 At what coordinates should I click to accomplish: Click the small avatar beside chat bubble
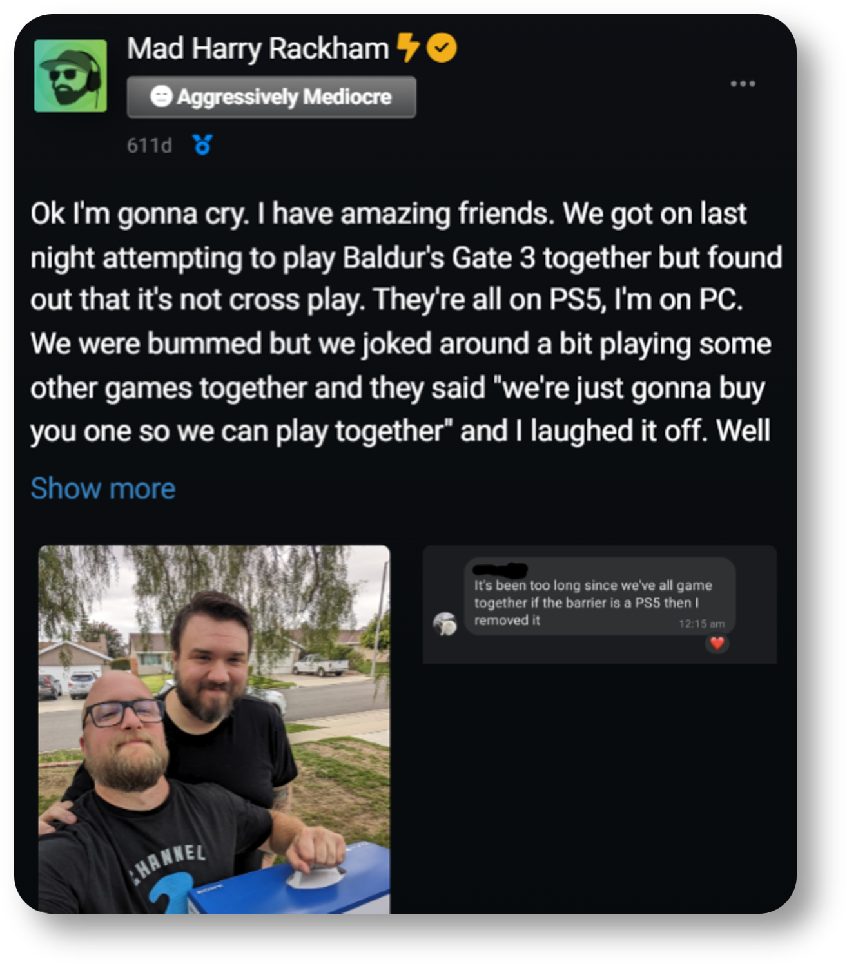[445, 624]
